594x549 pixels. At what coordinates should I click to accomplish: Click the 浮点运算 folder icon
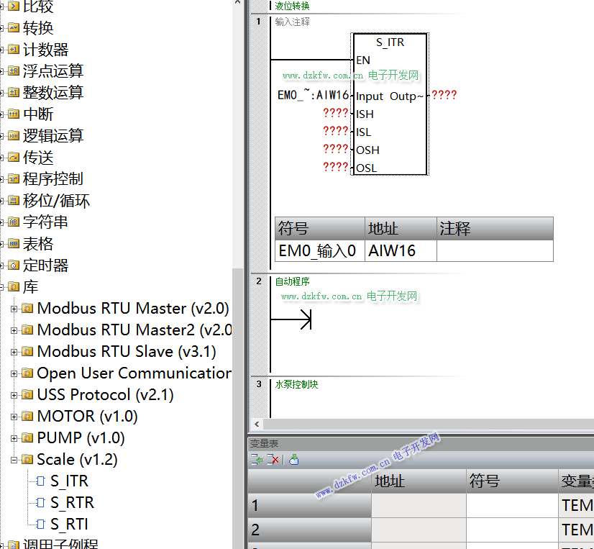(x=14, y=71)
